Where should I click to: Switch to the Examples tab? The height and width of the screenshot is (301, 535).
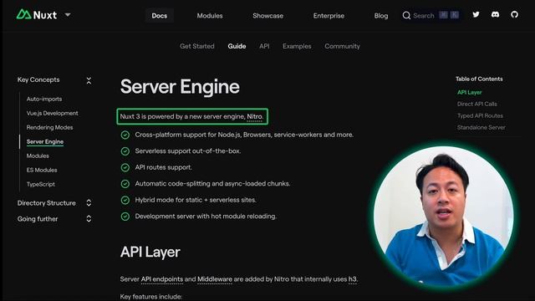coord(297,46)
